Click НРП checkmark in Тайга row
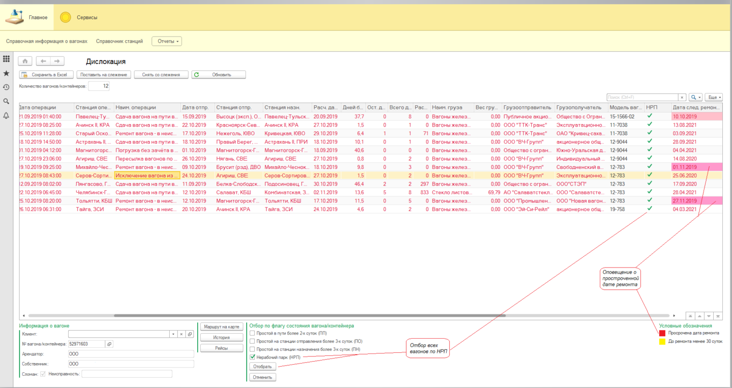732x388 pixels. pyautogui.click(x=649, y=208)
